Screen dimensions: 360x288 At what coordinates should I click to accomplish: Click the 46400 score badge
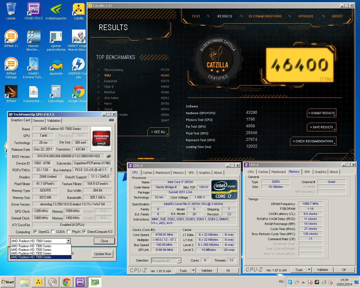[x=300, y=65]
